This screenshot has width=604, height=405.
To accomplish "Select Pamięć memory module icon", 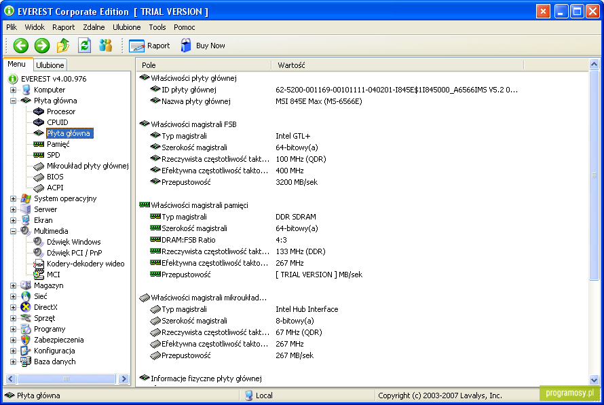I will 39,144.
